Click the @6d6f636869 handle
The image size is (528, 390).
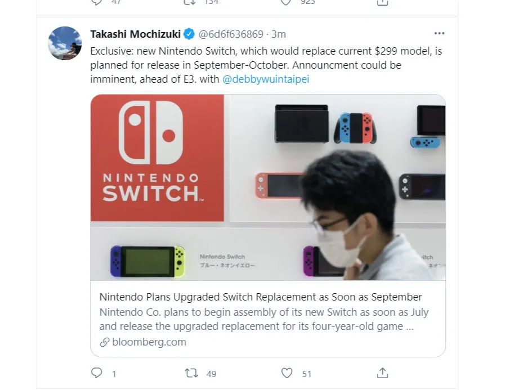[231, 34]
